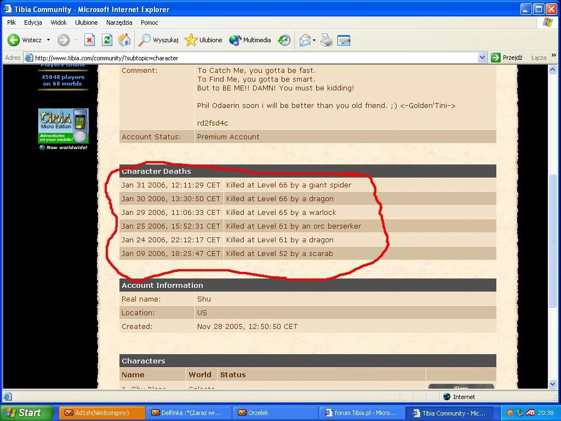Click the Edit page toolbar icon
The width and height of the screenshot is (561, 421).
pos(344,40)
